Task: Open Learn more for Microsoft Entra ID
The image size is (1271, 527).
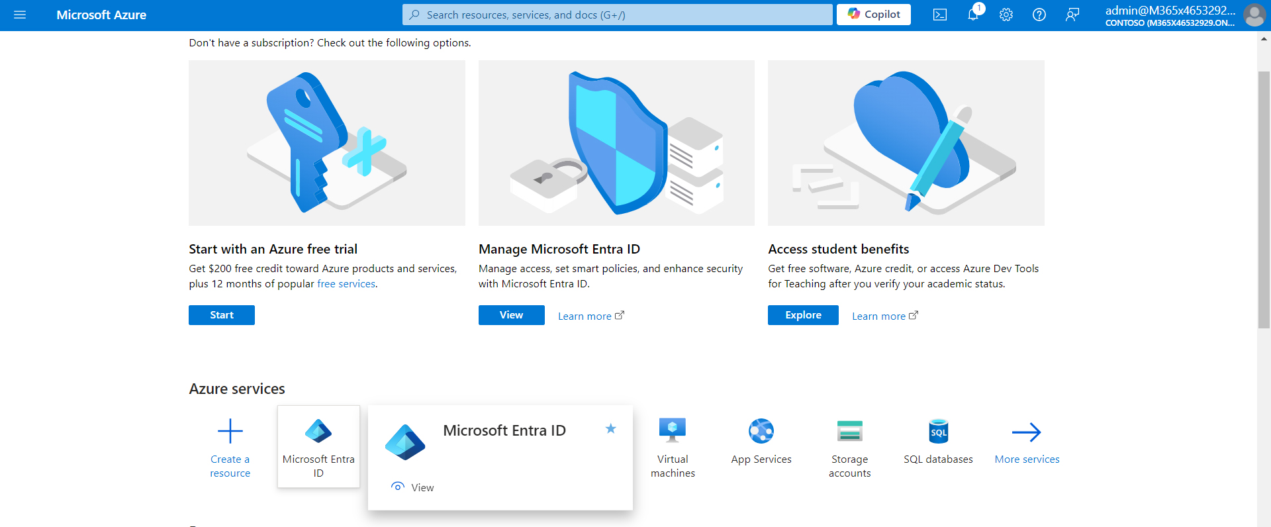Action: tap(591, 316)
